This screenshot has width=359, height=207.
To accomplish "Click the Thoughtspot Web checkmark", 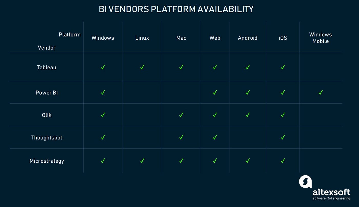I will pos(215,137).
